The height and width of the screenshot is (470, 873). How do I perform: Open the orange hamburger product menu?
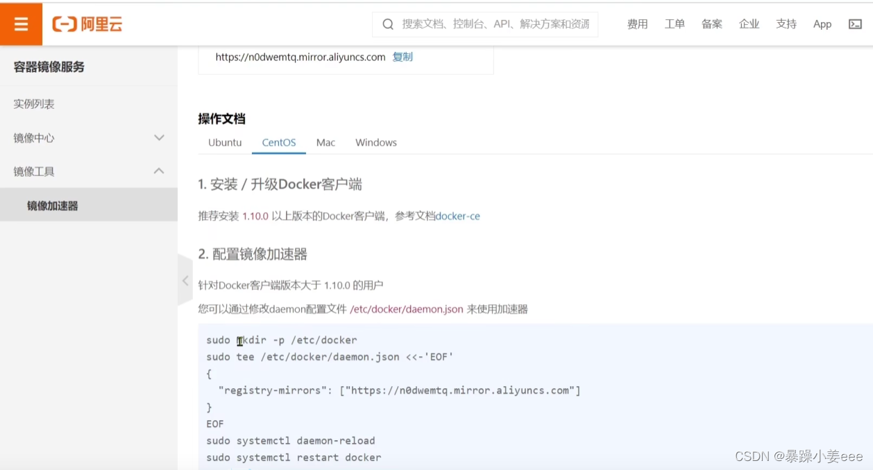21,24
